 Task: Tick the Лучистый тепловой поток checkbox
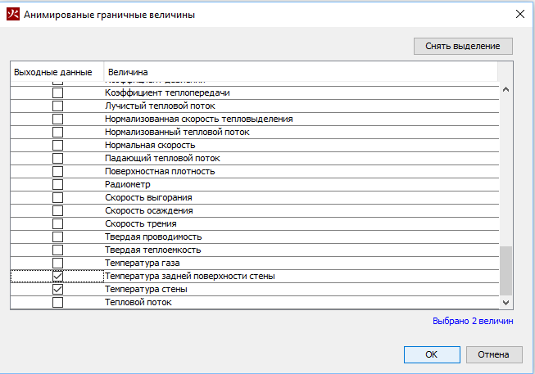(57, 106)
